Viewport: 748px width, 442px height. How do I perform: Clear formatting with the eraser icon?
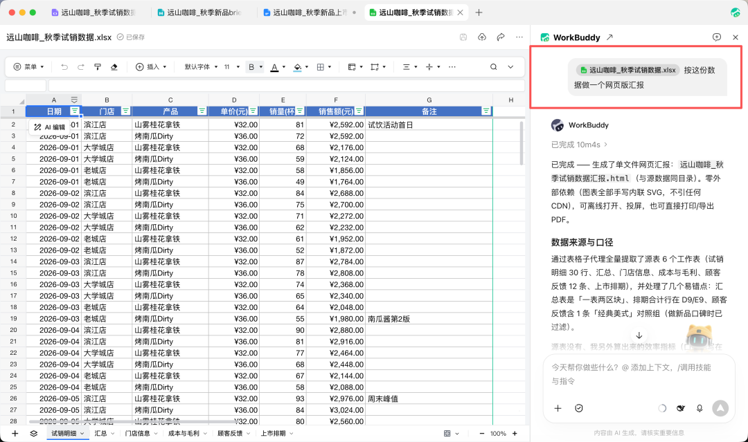114,67
